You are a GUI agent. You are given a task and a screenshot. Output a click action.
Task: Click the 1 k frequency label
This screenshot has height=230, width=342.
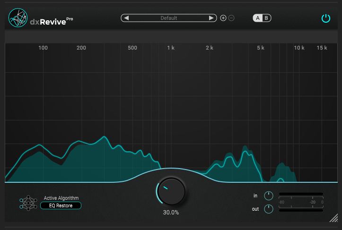(x=171, y=48)
